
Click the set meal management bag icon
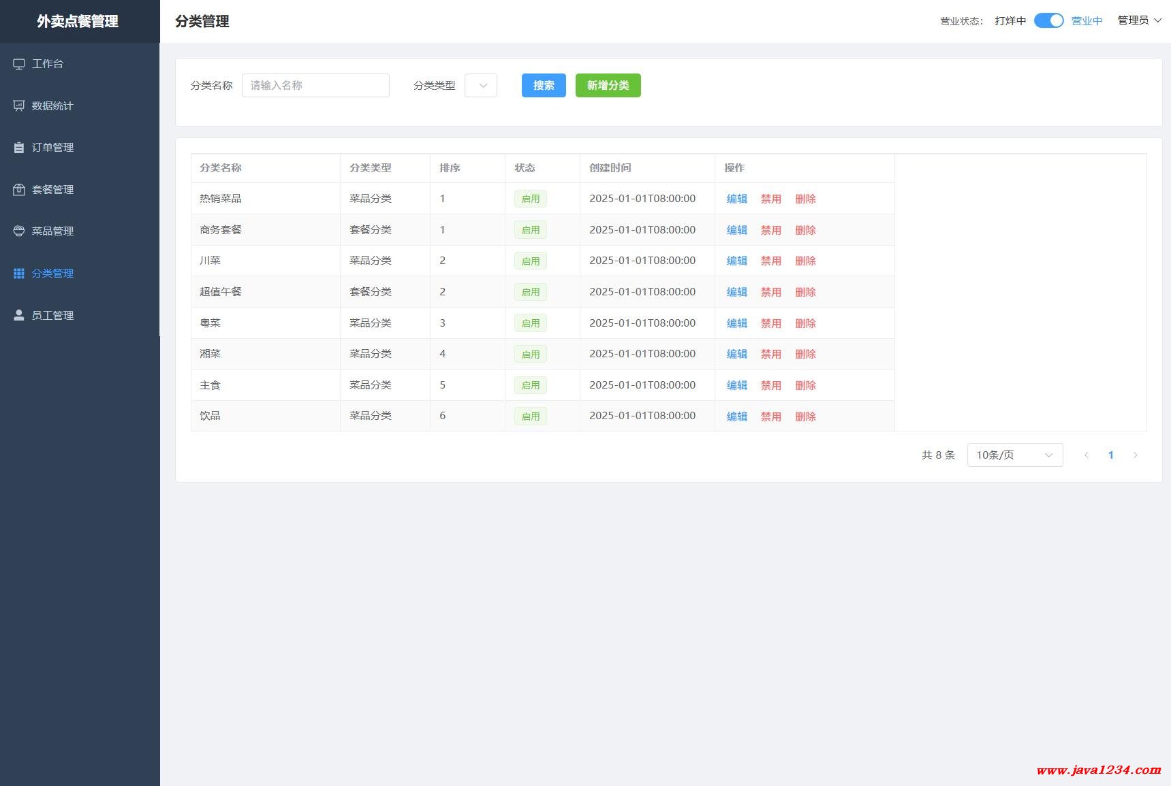pyautogui.click(x=19, y=190)
